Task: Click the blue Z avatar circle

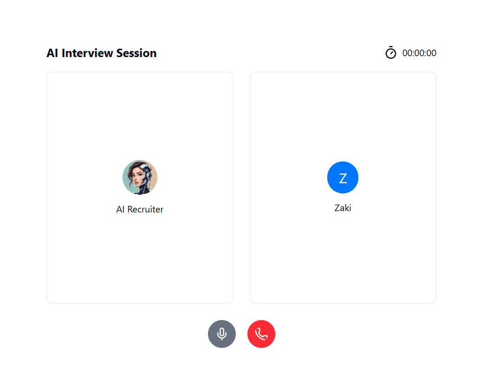Action: [x=343, y=177]
